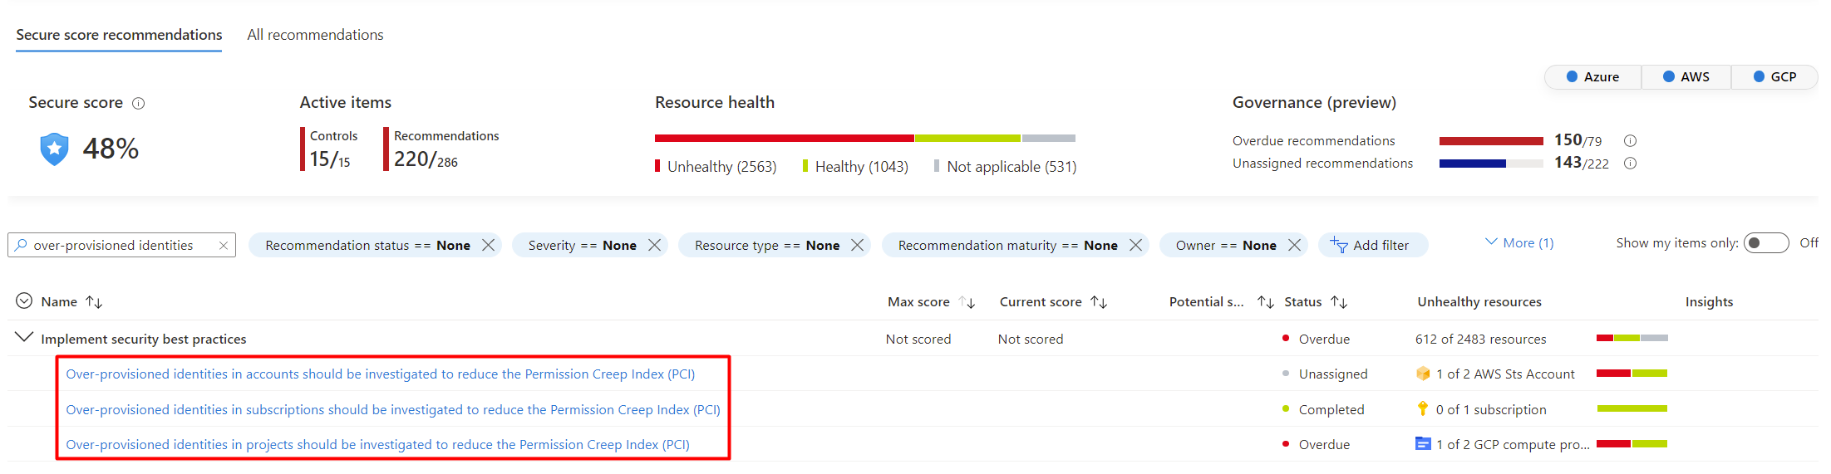Image resolution: width=1831 pixels, height=474 pixels.
Task: Click the Resource health status bar
Action: 865,138
